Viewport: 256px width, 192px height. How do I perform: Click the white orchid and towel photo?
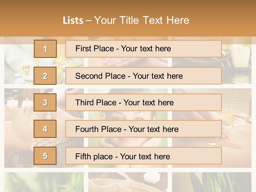point(19,64)
